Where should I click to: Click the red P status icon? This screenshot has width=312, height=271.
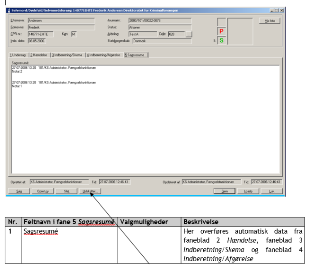pos(221,31)
